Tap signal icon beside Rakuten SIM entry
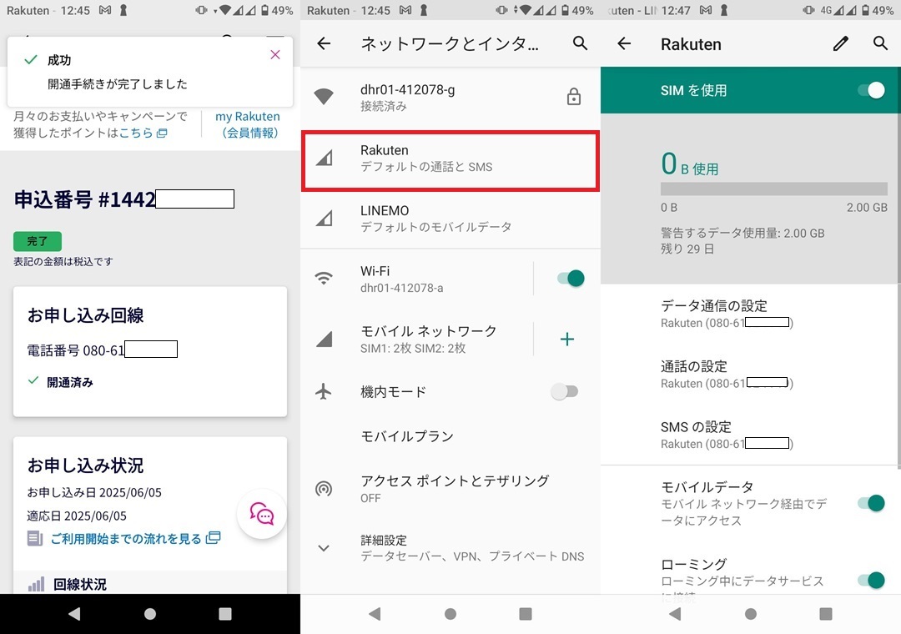Image resolution: width=901 pixels, height=634 pixels. pos(324,158)
